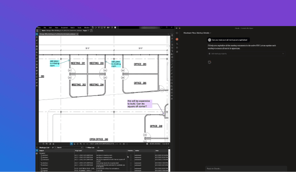Open the search panel icon in Bluebeam's left sidebar
This screenshot has width=296, height=172.
[x=37, y=55]
